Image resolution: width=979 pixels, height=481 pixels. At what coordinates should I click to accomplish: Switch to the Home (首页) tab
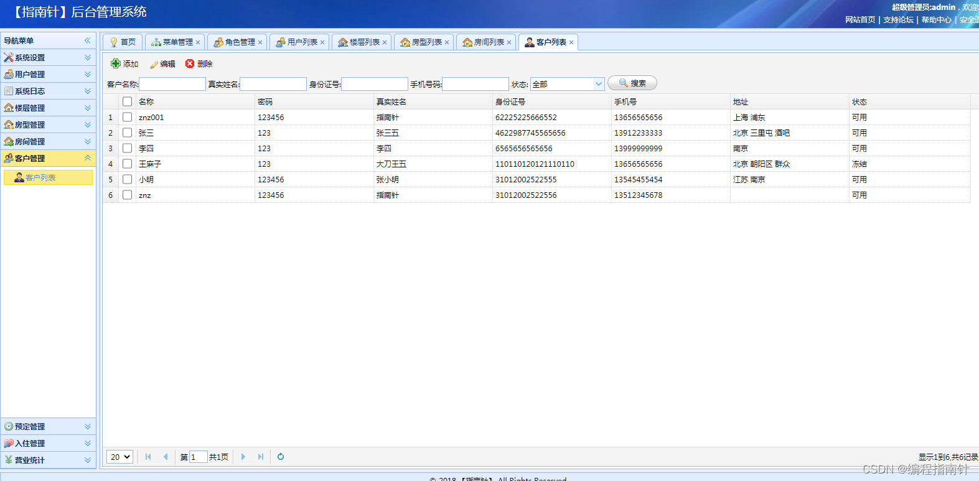click(x=123, y=42)
